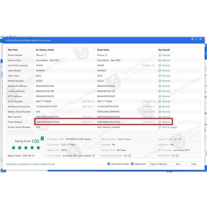Click Copy to Clipboard button
207x207 pixels.
tap(159, 164)
